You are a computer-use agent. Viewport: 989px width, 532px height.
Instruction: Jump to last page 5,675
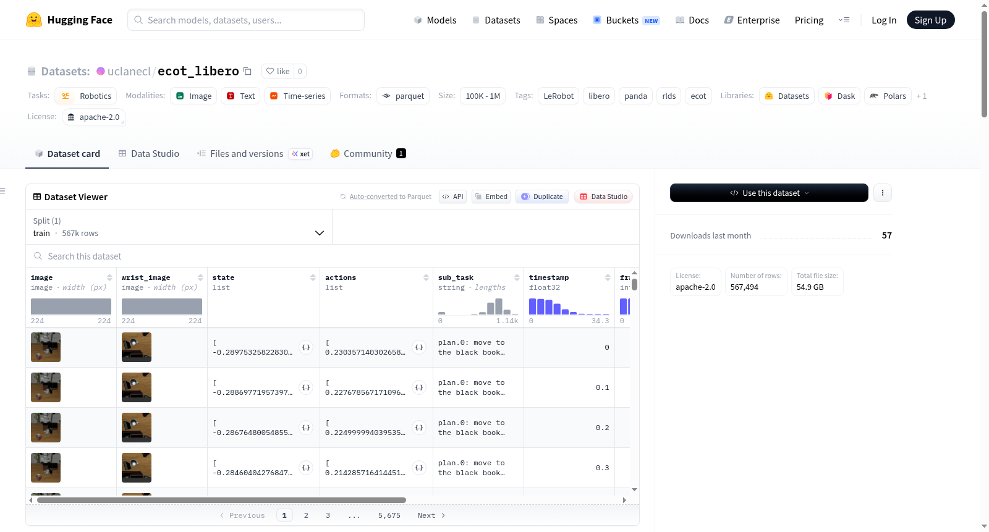[x=389, y=515]
